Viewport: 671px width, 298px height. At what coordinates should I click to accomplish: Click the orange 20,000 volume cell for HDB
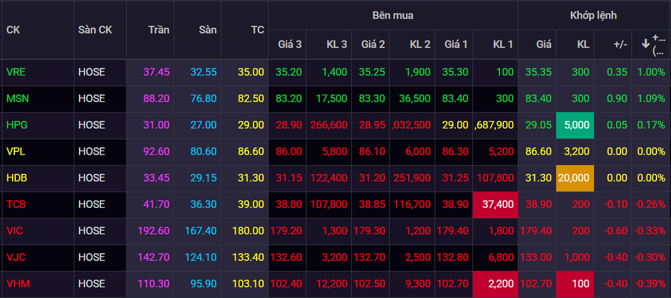(574, 178)
